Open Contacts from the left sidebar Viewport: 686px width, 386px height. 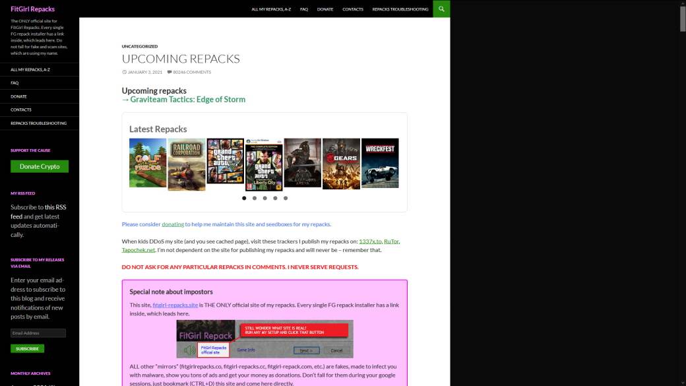(x=21, y=110)
